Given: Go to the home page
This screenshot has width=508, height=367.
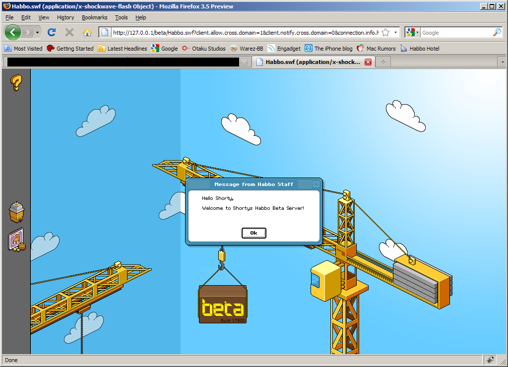Looking at the screenshot, I should 87,32.
